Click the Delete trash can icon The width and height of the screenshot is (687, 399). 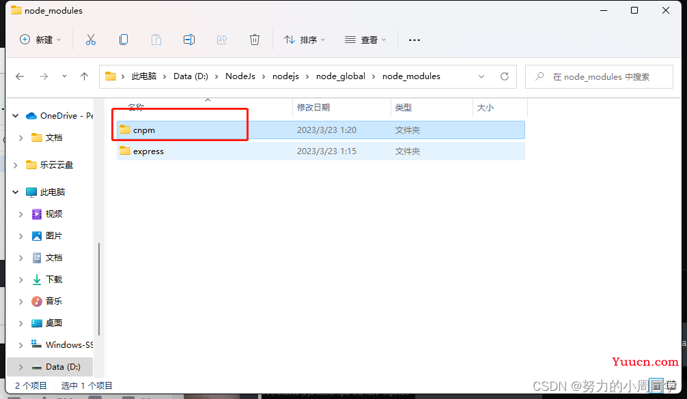(255, 40)
